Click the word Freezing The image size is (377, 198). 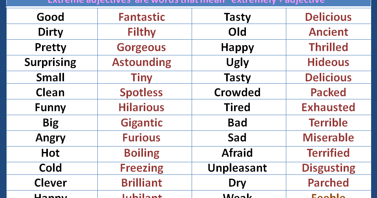pyautogui.click(x=142, y=168)
